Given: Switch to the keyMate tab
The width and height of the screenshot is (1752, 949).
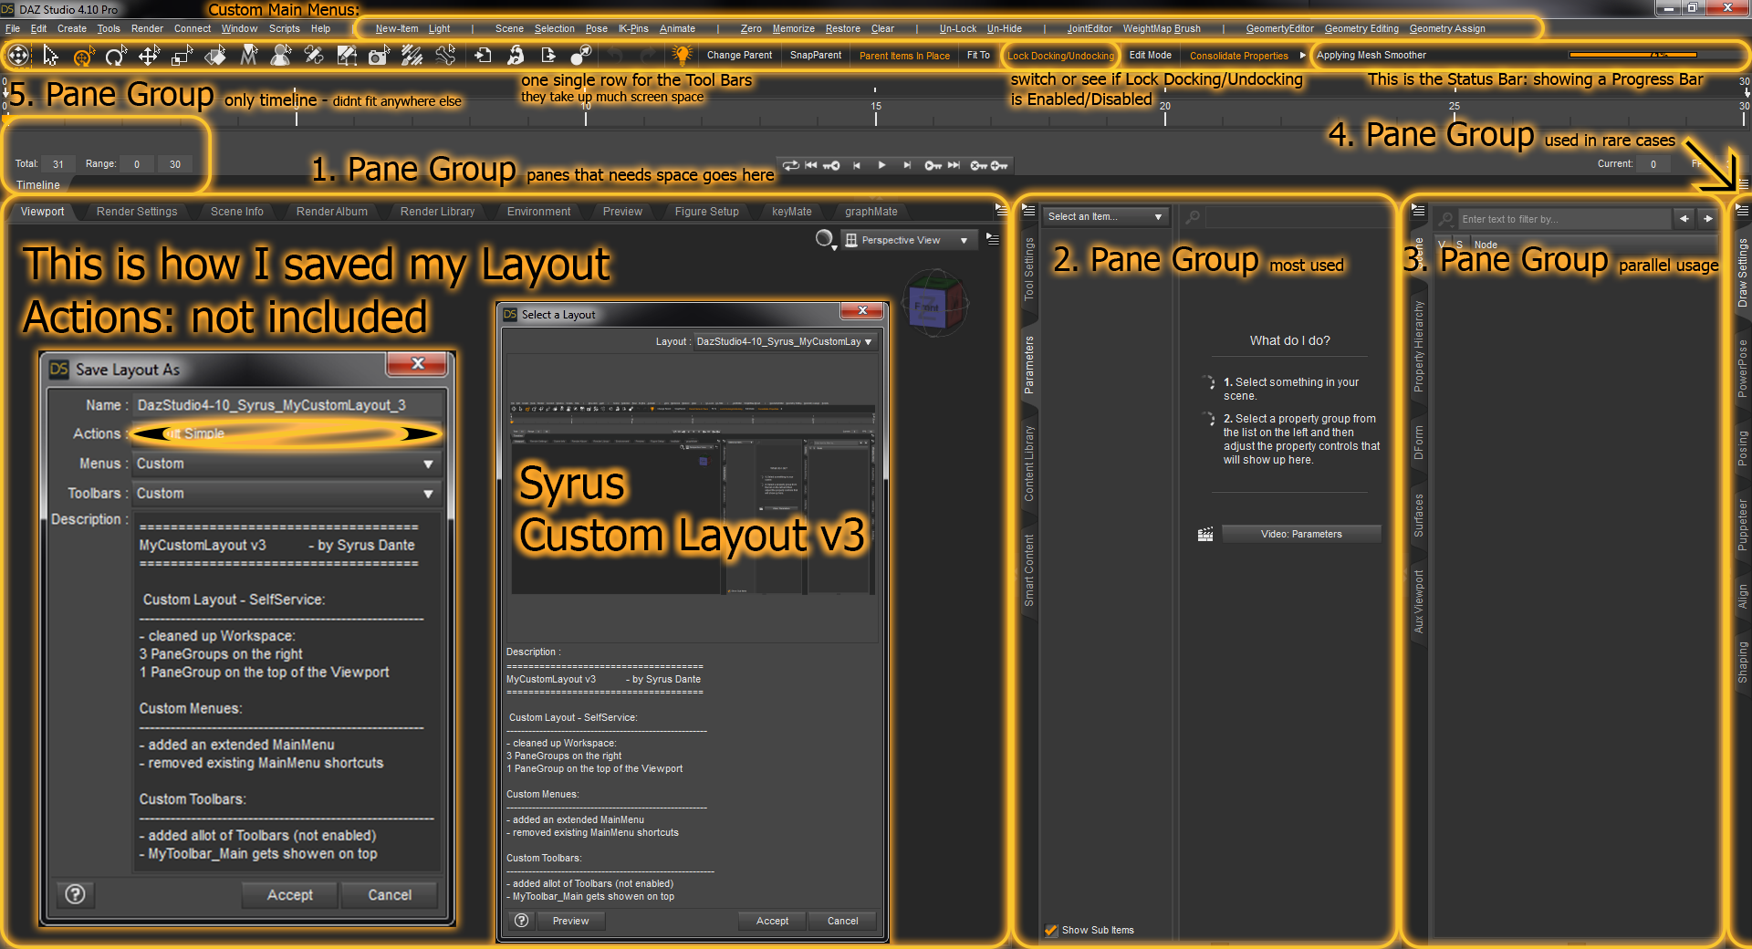Looking at the screenshot, I should [792, 212].
